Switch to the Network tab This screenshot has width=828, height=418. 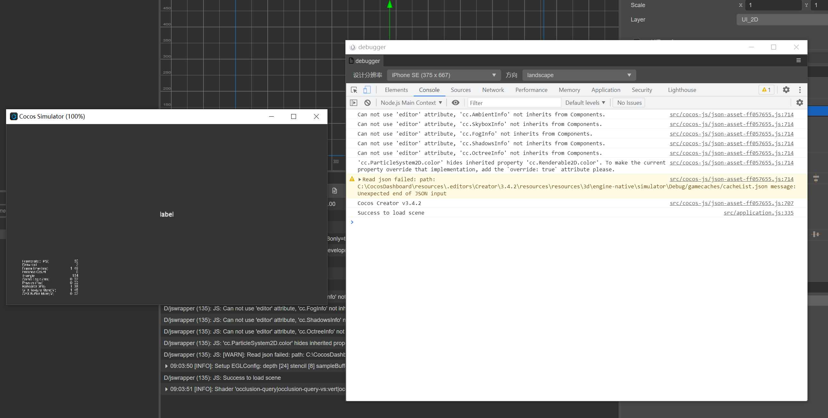coord(493,90)
